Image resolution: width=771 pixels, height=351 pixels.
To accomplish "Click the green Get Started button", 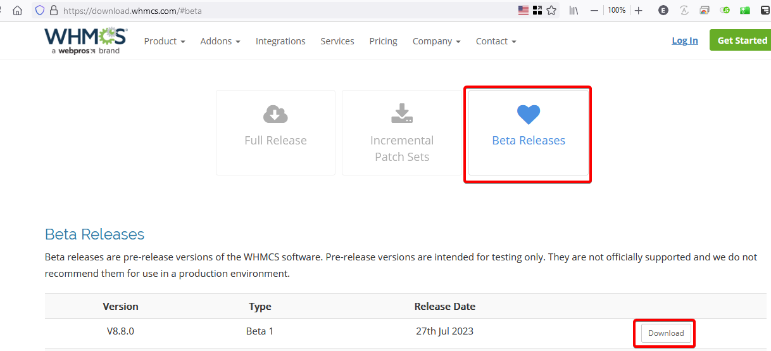I will (742, 40).
